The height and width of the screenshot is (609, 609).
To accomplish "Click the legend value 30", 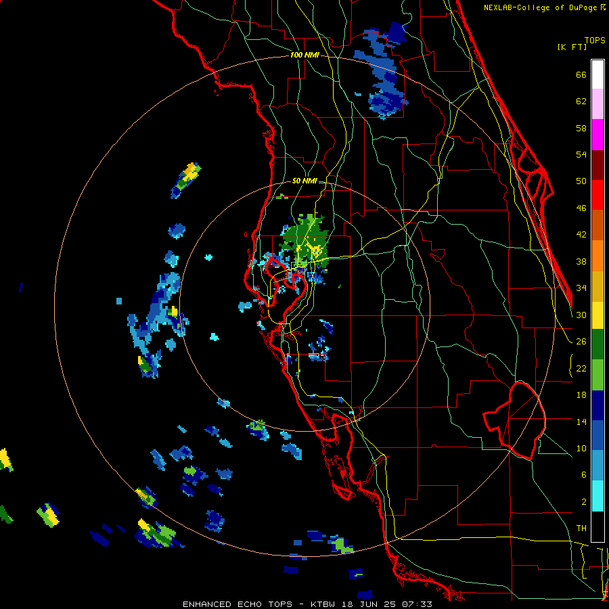I will [x=581, y=315].
